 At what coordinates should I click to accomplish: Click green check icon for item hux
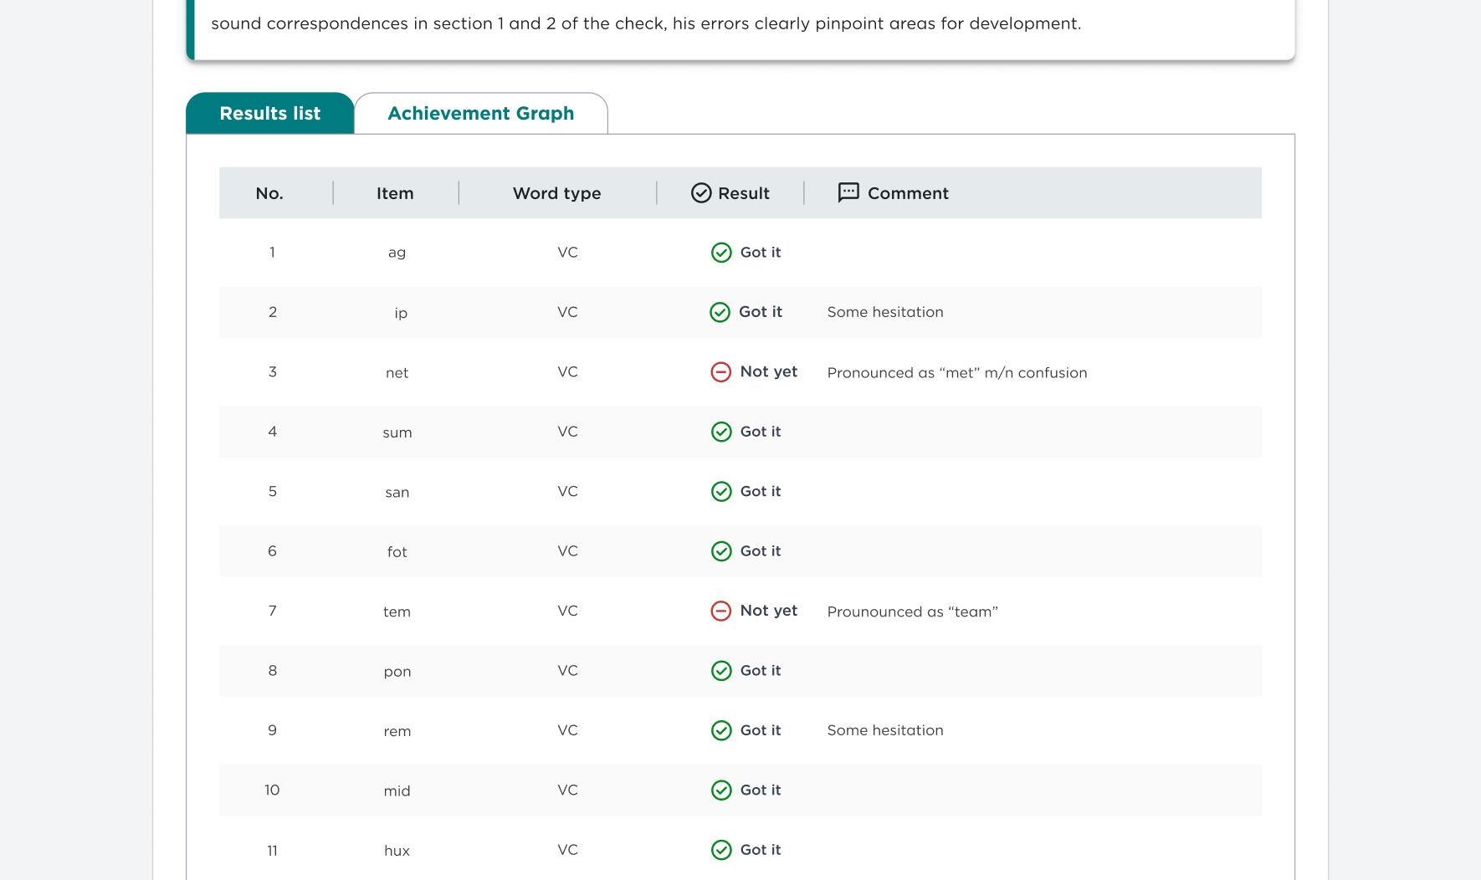[x=721, y=850]
